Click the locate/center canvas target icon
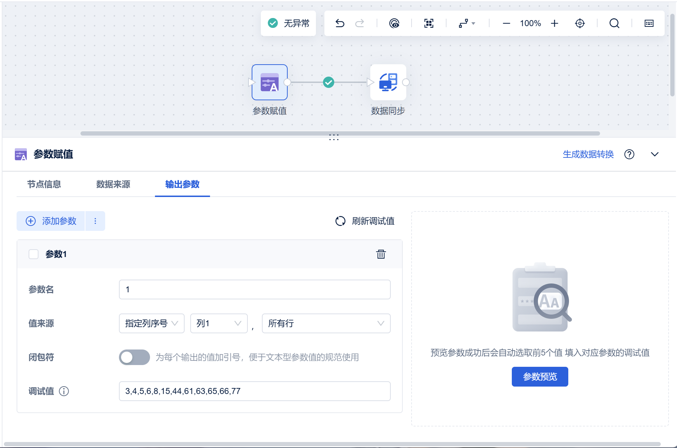 [x=580, y=23]
